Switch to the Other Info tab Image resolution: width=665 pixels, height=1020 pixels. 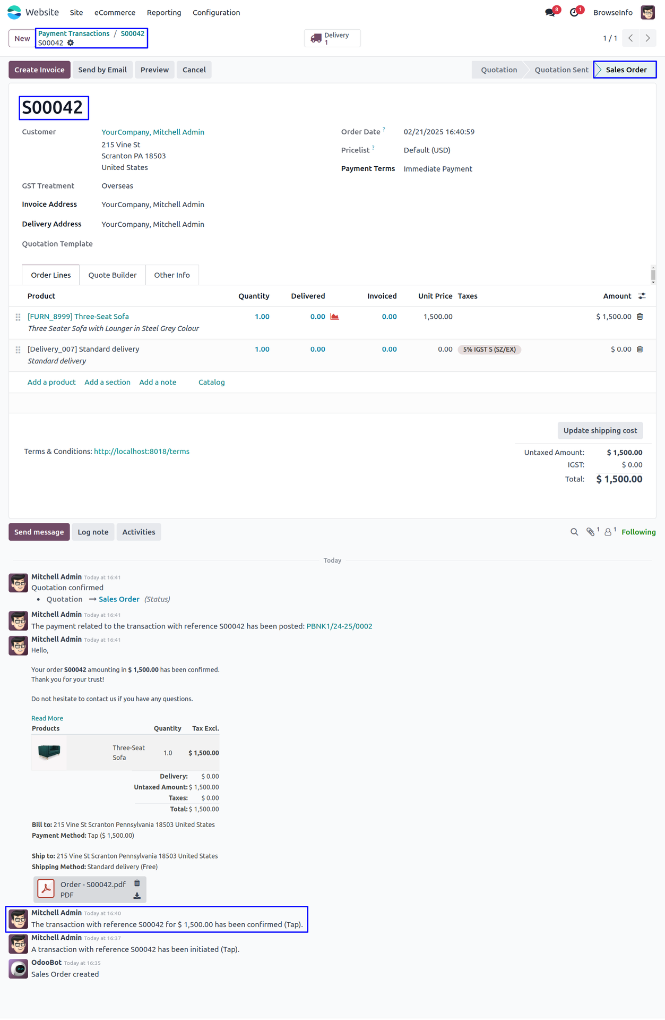coord(172,275)
